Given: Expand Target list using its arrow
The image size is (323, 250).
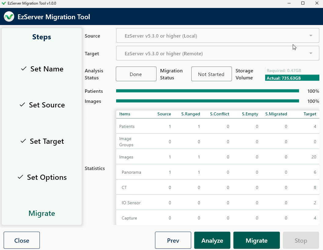Looking at the screenshot, I should click(311, 53).
